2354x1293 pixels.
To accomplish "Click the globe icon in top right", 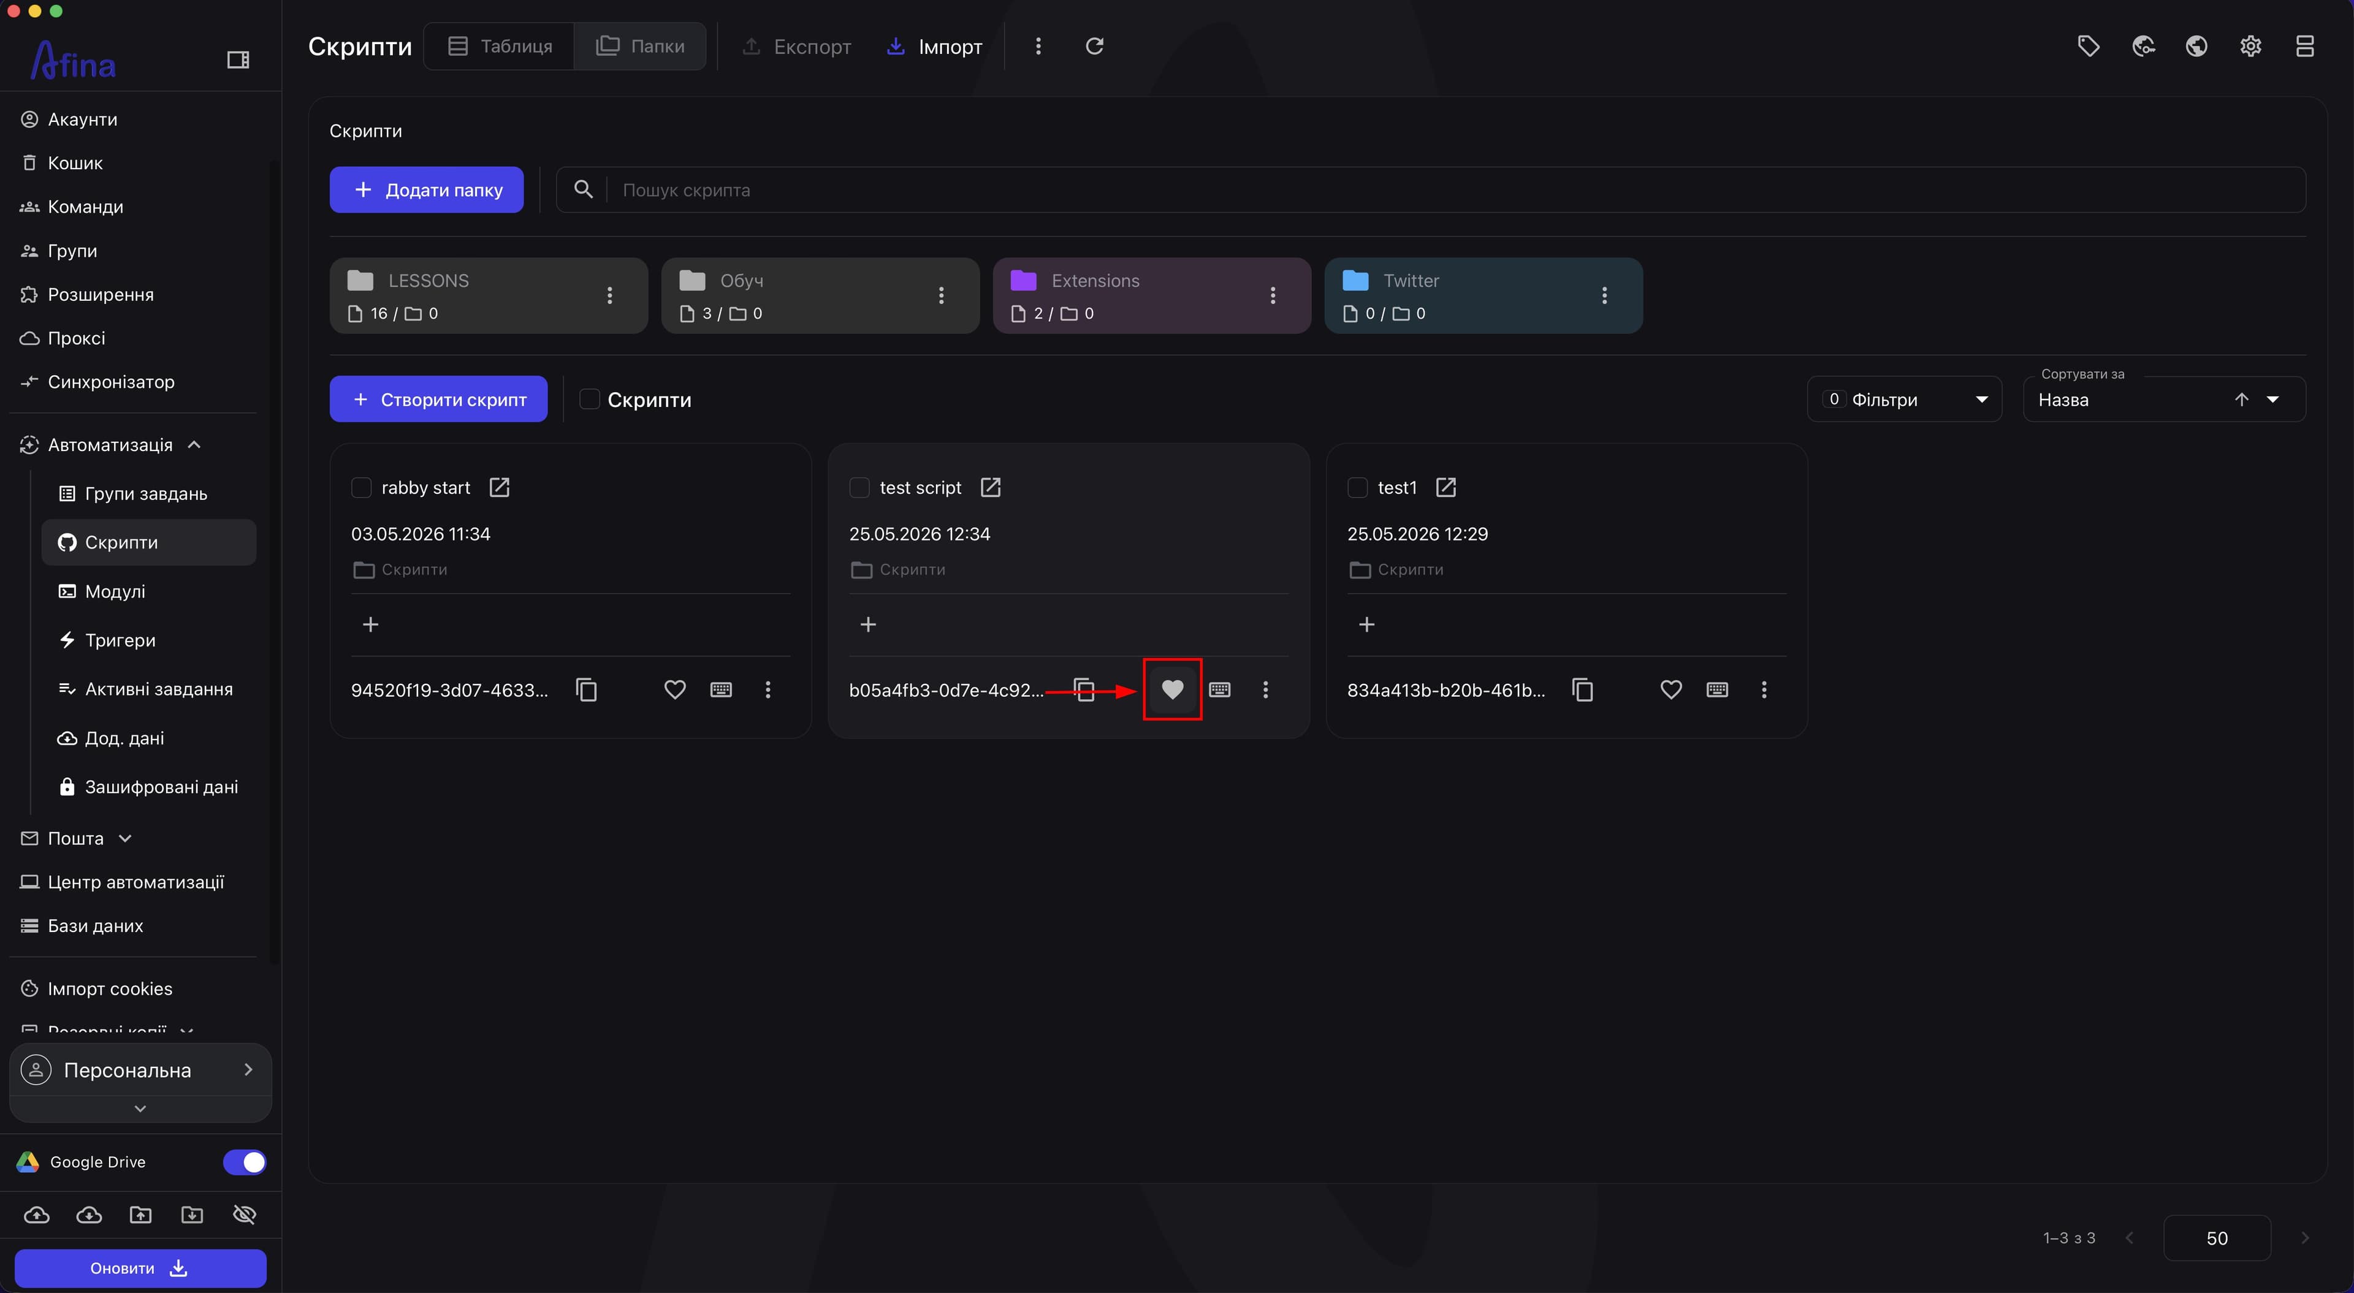I will pos(2196,46).
